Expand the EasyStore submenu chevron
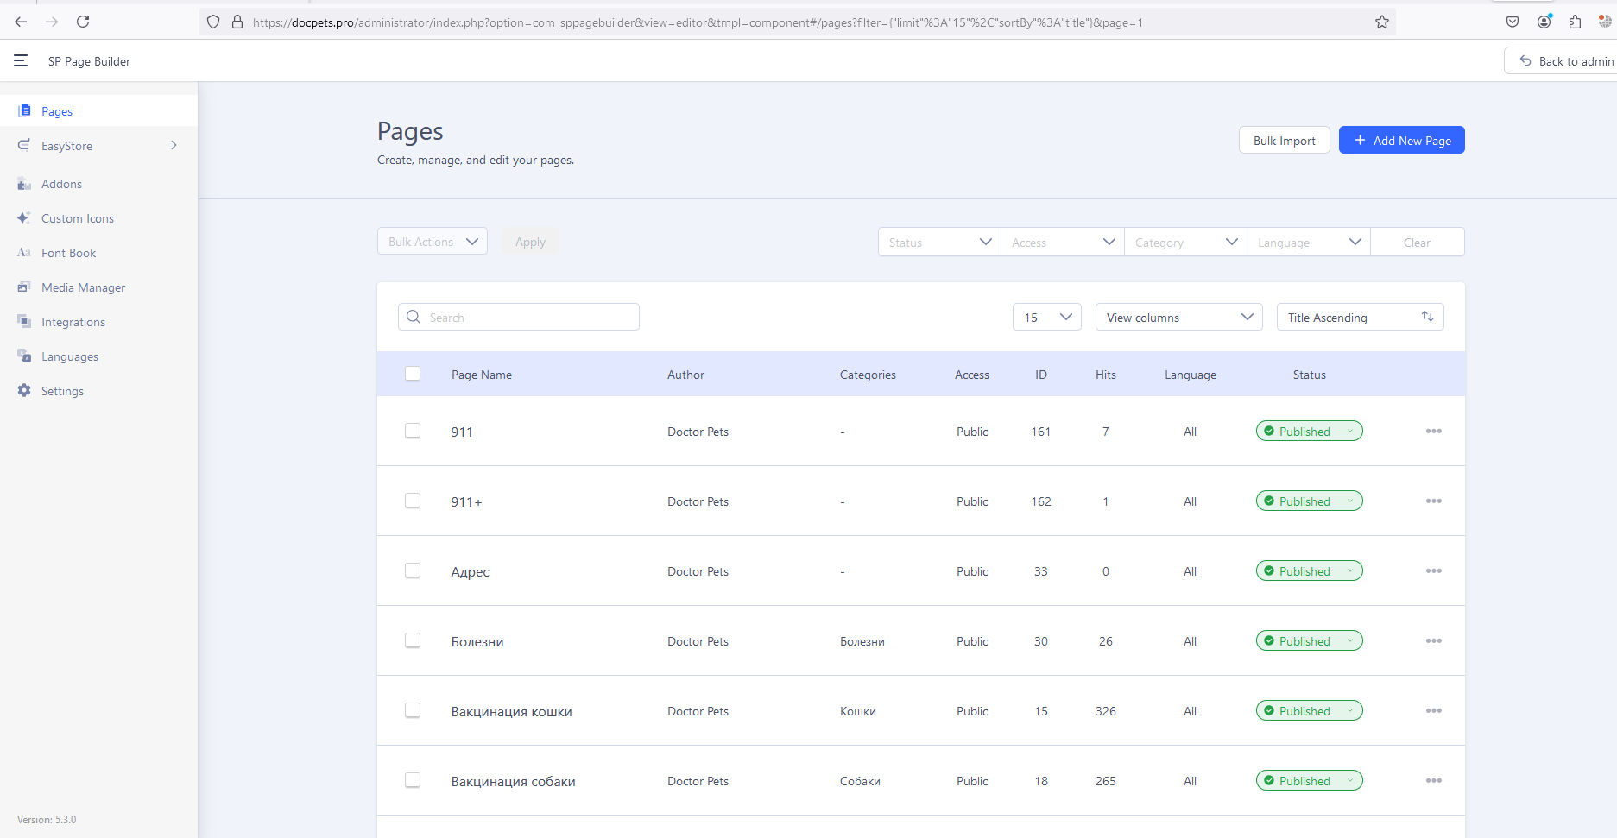 (174, 145)
